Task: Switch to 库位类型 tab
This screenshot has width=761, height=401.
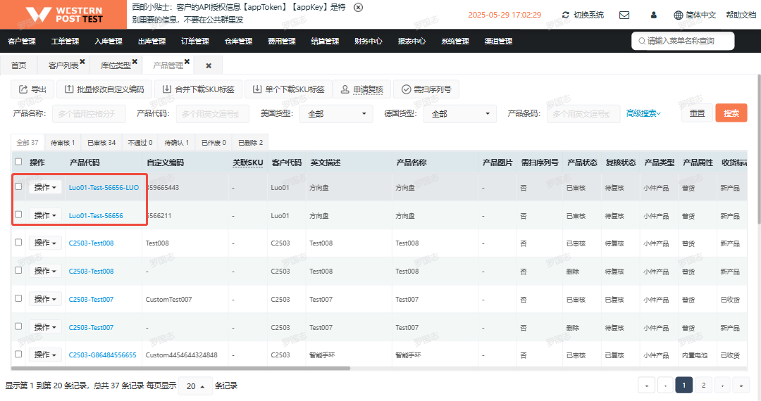Action: [116, 65]
